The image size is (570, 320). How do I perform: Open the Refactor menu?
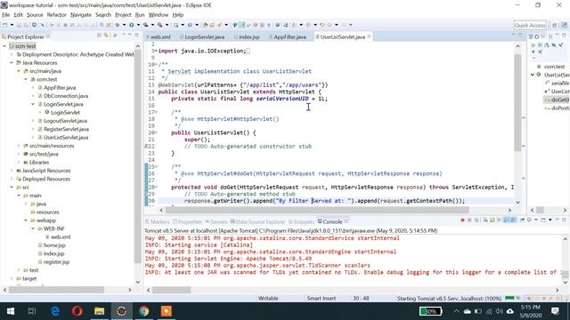pyautogui.click(x=56, y=15)
